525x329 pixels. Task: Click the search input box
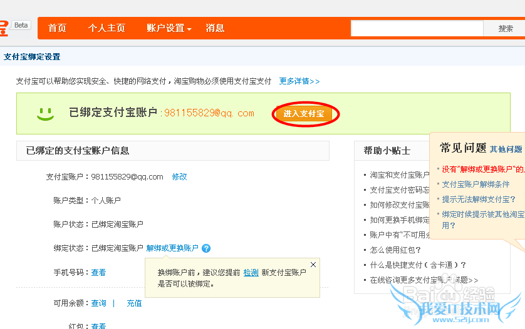[x=417, y=28]
